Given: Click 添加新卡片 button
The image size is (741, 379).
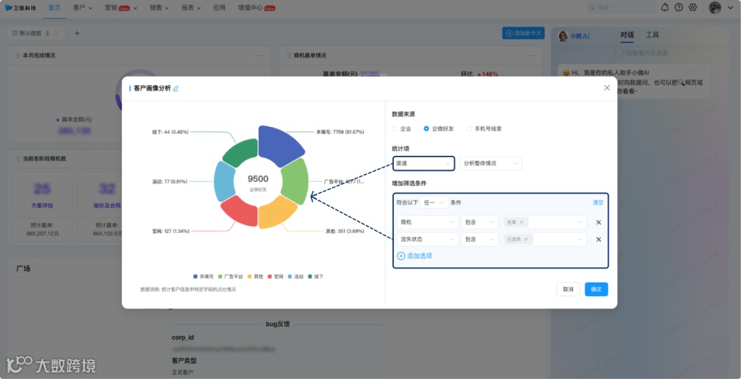Looking at the screenshot, I should [x=524, y=33].
